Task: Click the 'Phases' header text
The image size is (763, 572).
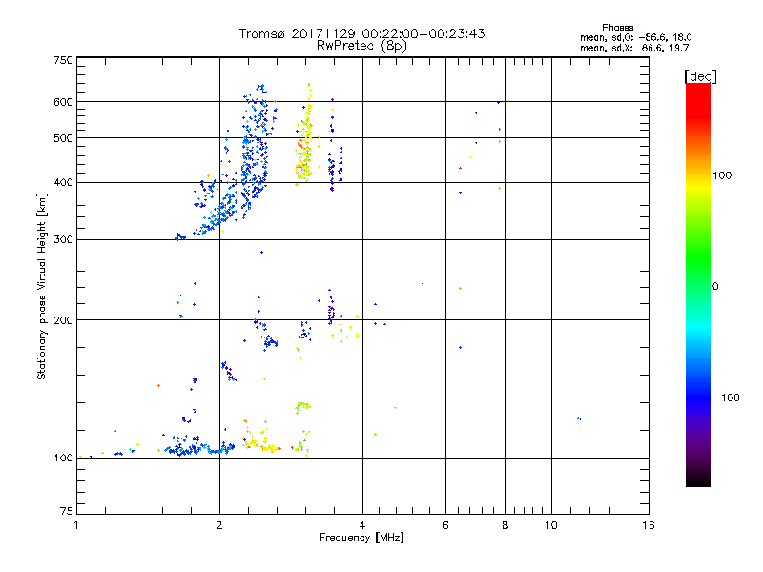Action: (617, 28)
